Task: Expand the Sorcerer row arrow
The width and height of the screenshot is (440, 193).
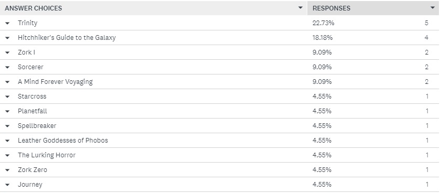Action: coord(7,67)
